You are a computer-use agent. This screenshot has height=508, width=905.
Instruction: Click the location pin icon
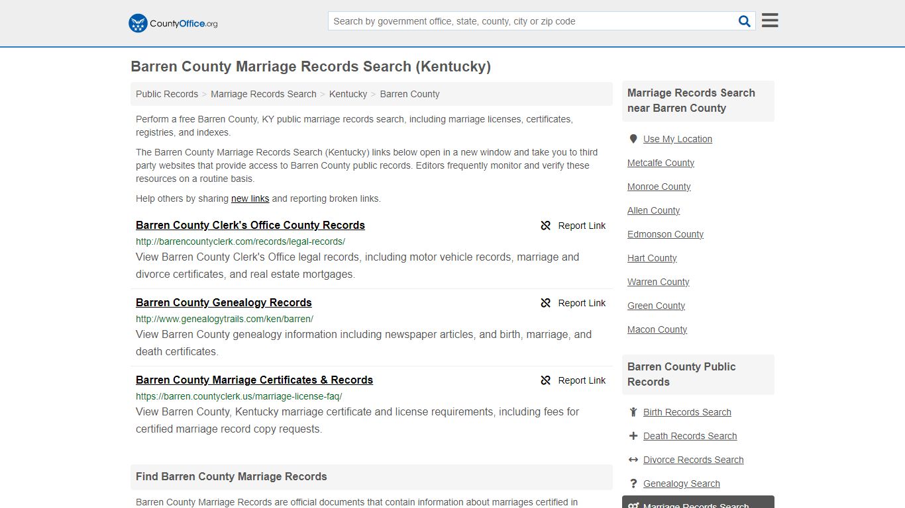[633, 139]
